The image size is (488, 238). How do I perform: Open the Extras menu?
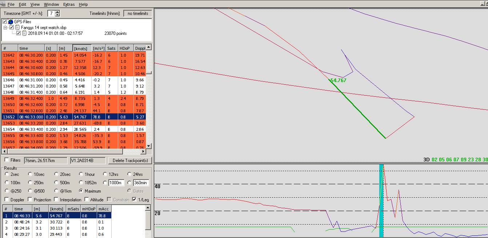pos(69,4)
